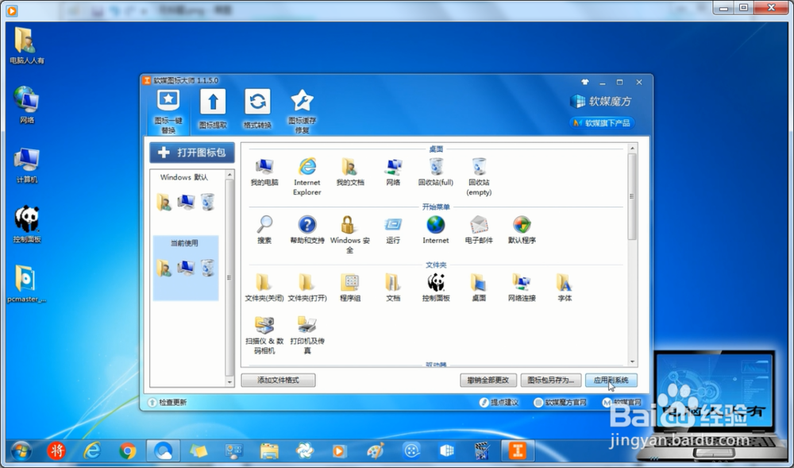Screen dimensions: 794x468
Task: Select the 控制面板 desktop shortcut
Action: click(26, 224)
